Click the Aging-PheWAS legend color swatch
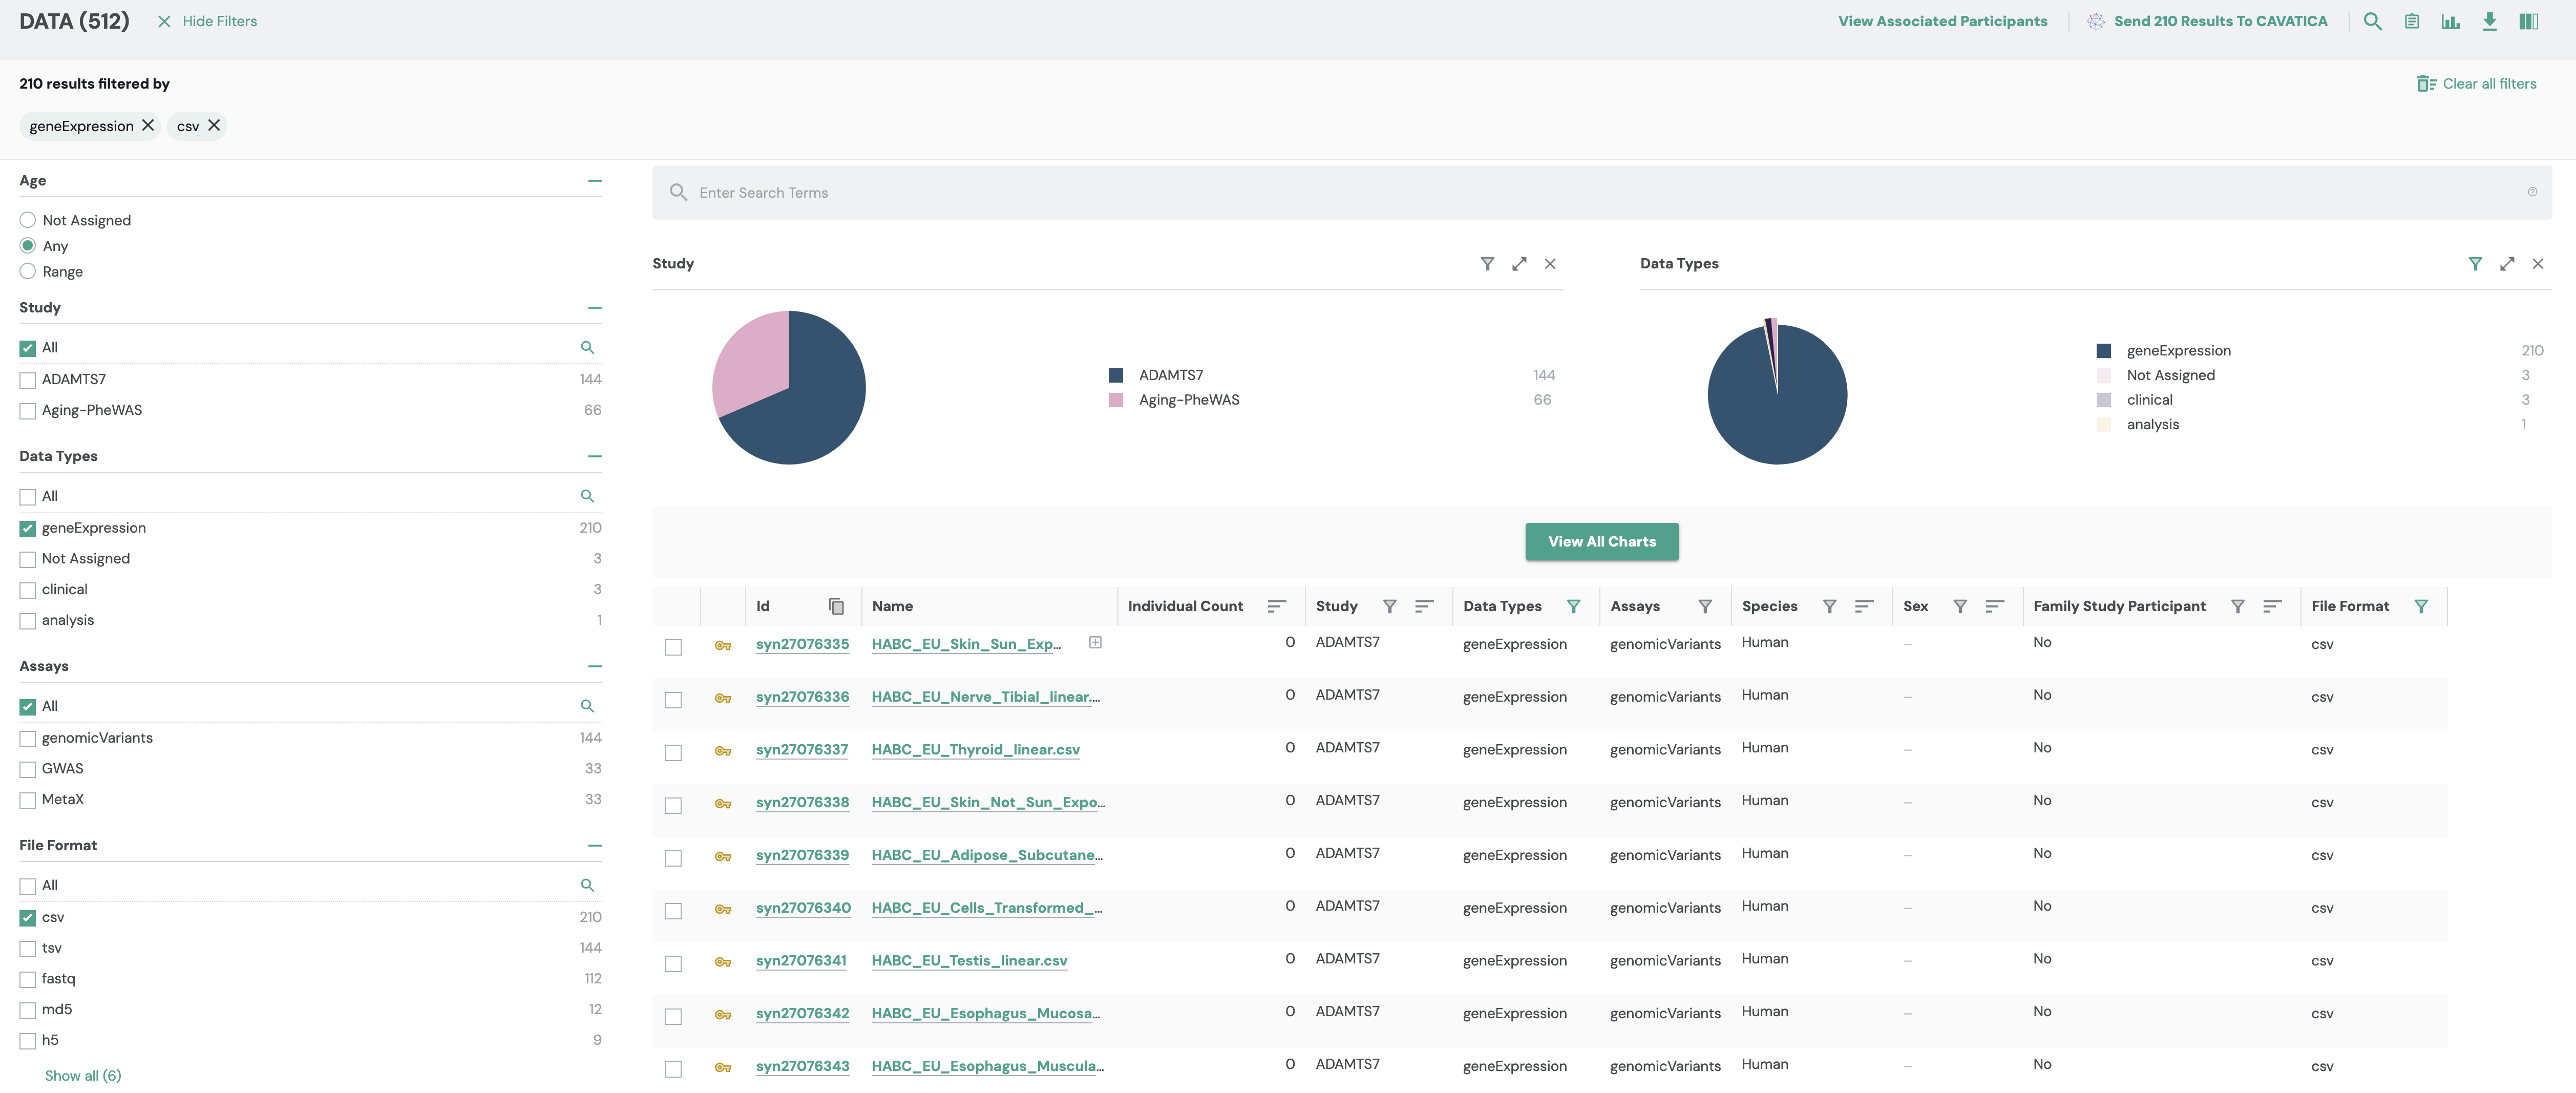Image resolution: width=2576 pixels, height=1093 pixels. [1116, 400]
